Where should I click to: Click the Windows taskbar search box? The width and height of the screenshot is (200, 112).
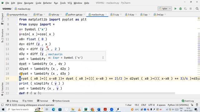(x=25, y=109)
